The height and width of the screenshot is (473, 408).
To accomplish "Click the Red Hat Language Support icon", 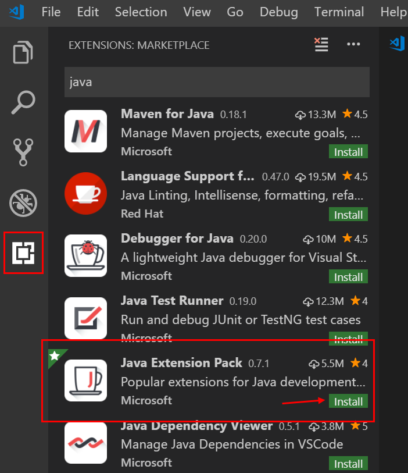I will [x=85, y=193].
